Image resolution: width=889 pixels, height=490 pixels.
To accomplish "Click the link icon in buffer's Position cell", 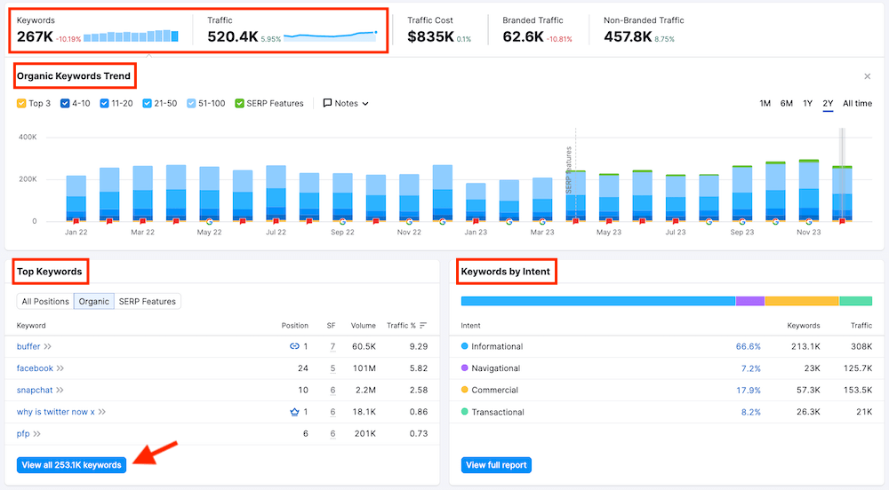I will pyautogui.click(x=294, y=346).
